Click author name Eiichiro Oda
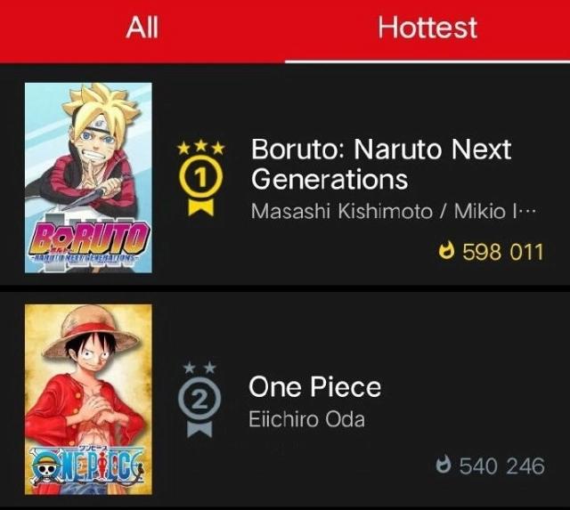Image resolution: width=570 pixels, height=510 pixels. [x=306, y=419]
